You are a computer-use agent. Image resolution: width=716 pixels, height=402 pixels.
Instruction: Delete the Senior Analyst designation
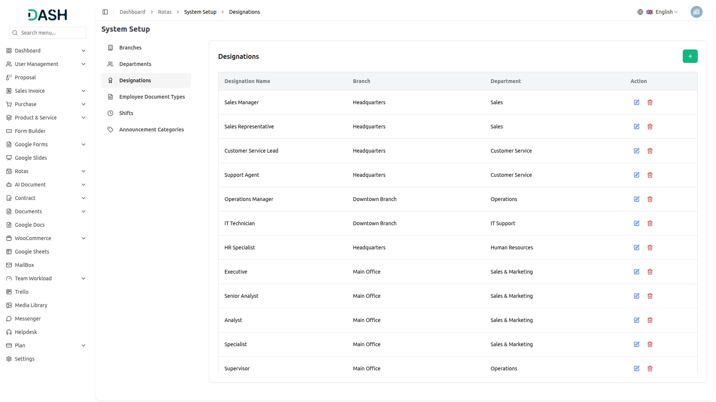click(650, 296)
